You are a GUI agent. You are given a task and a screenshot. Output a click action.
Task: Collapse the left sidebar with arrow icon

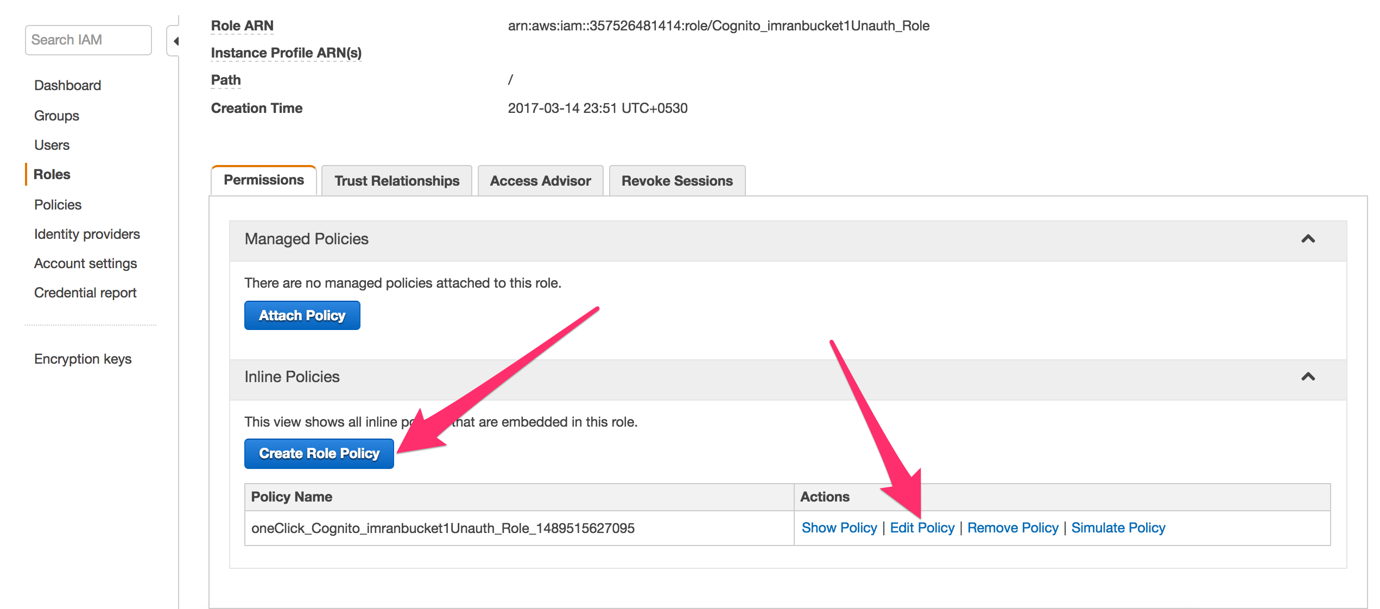pyautogui.click(x=175, y=41)
